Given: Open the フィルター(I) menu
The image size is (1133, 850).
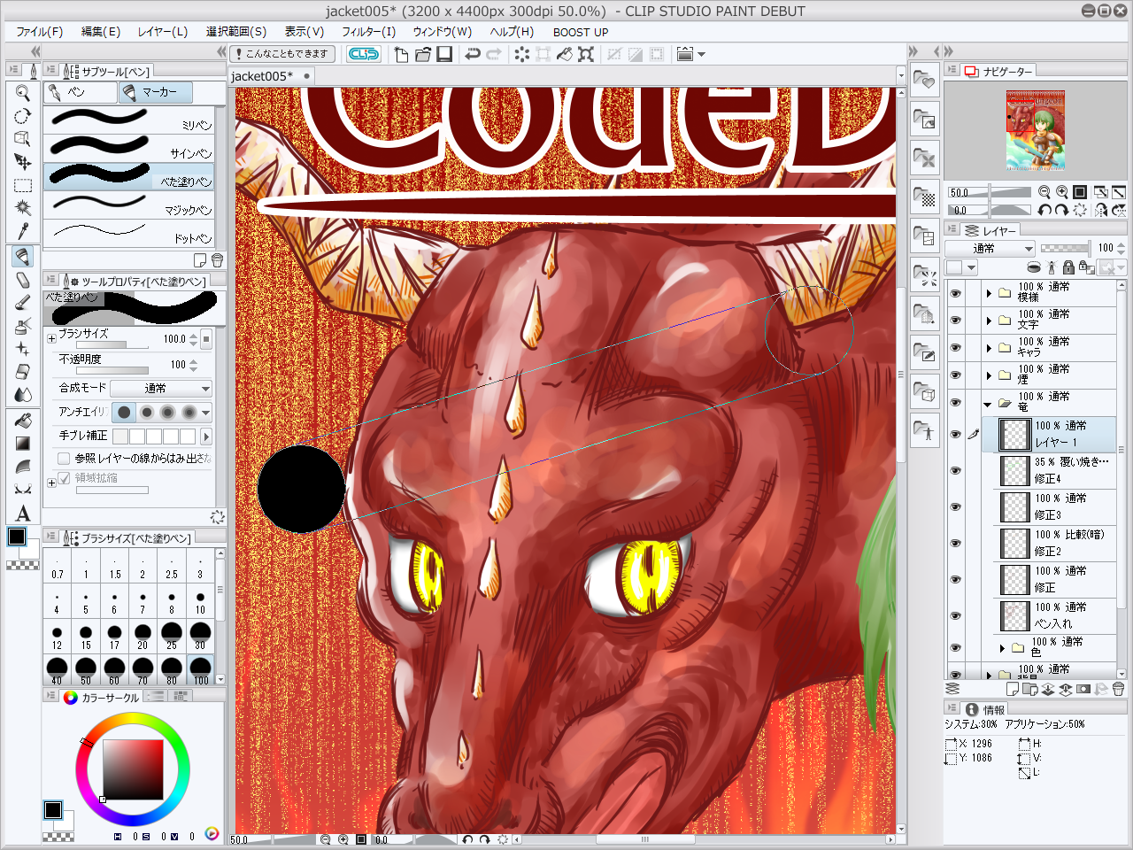Looking at the screenshot, I should (369, 32).
